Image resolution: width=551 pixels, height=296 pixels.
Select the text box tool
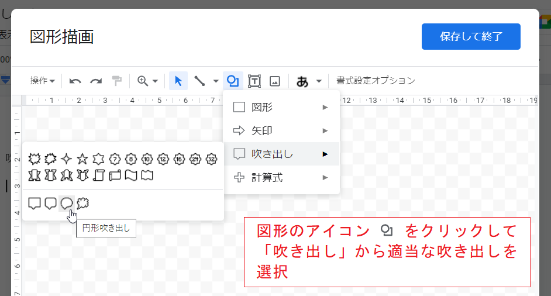[254, 81]
